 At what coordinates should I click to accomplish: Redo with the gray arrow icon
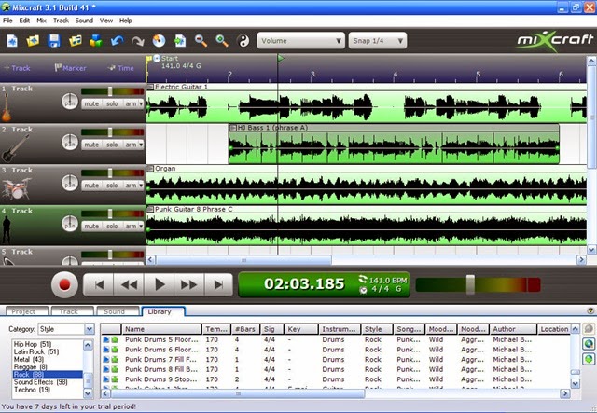click(x=138, y=41)
